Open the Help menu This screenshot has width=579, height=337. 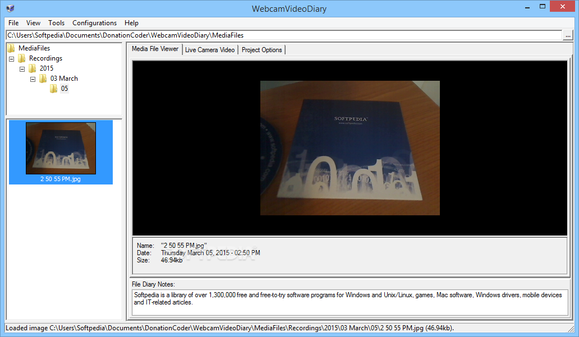131,23
